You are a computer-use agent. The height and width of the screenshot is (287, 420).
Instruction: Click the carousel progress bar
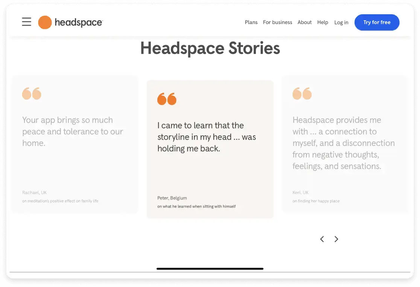(210, 269)
